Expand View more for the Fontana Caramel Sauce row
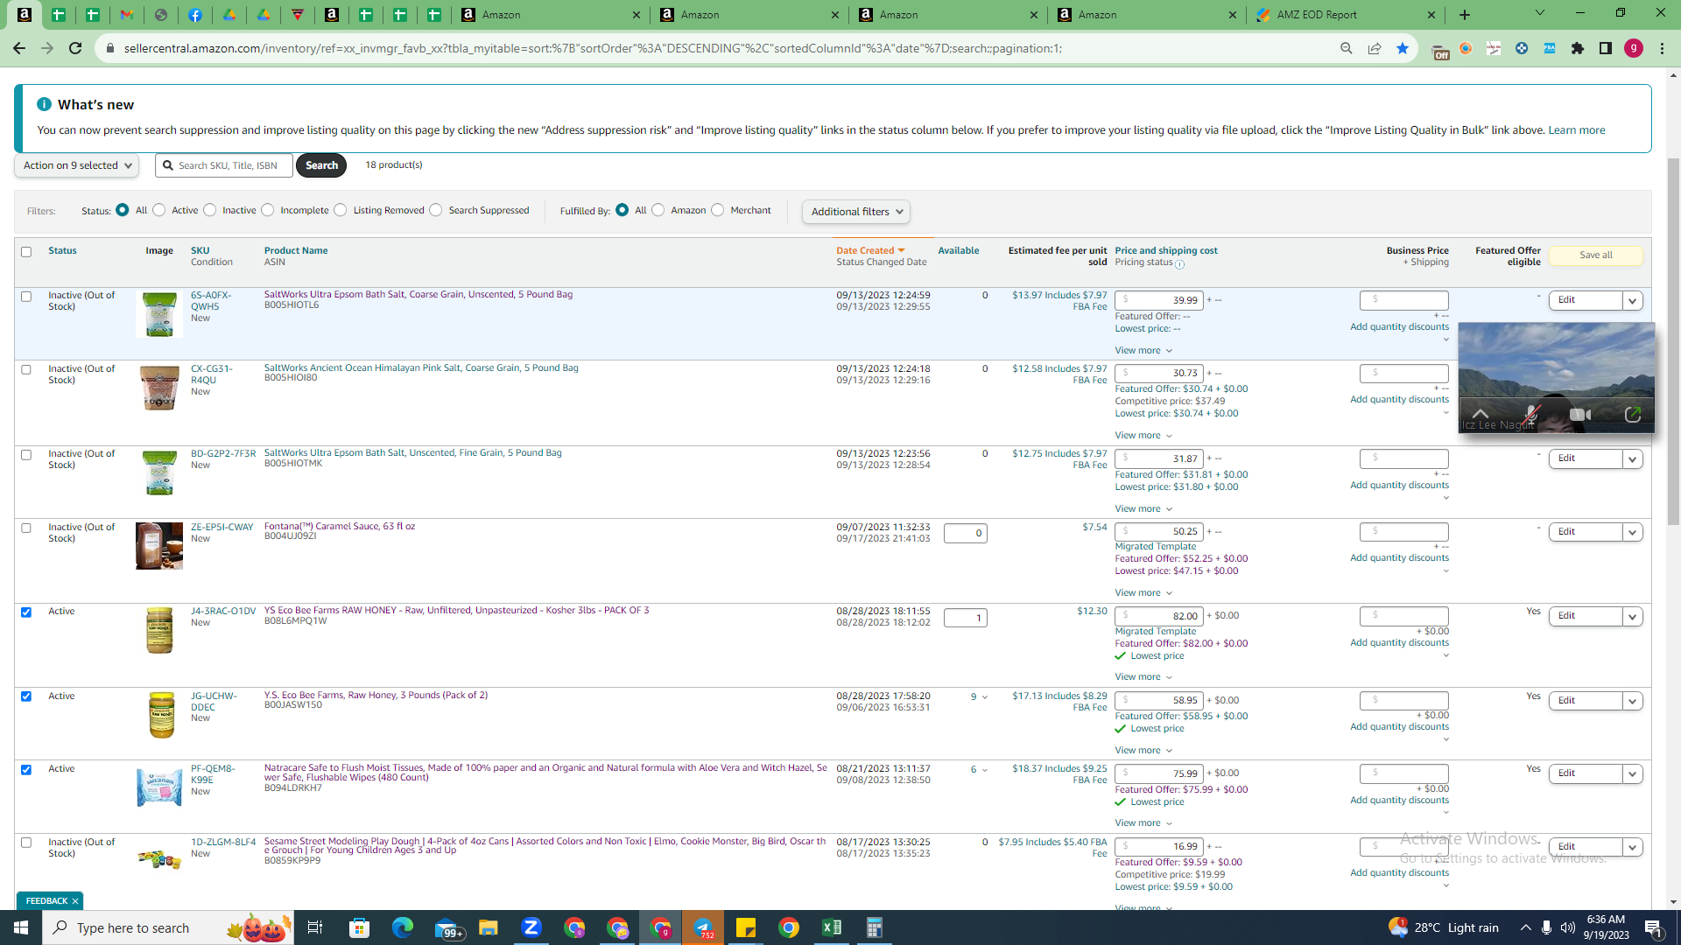 (x=1143, y=593)
